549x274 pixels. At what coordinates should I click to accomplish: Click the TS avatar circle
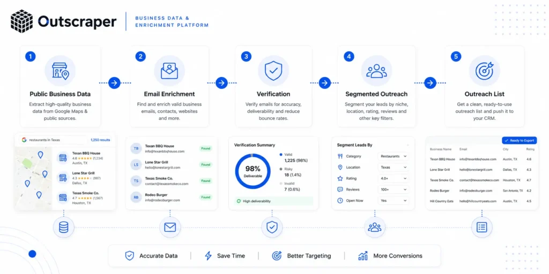pos(136,181)
